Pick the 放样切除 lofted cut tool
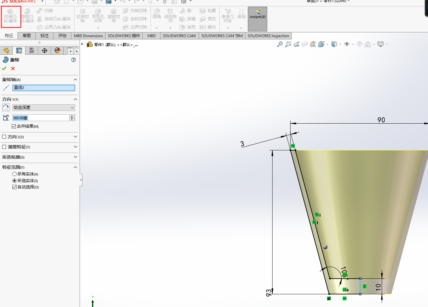 pos(135,19)
